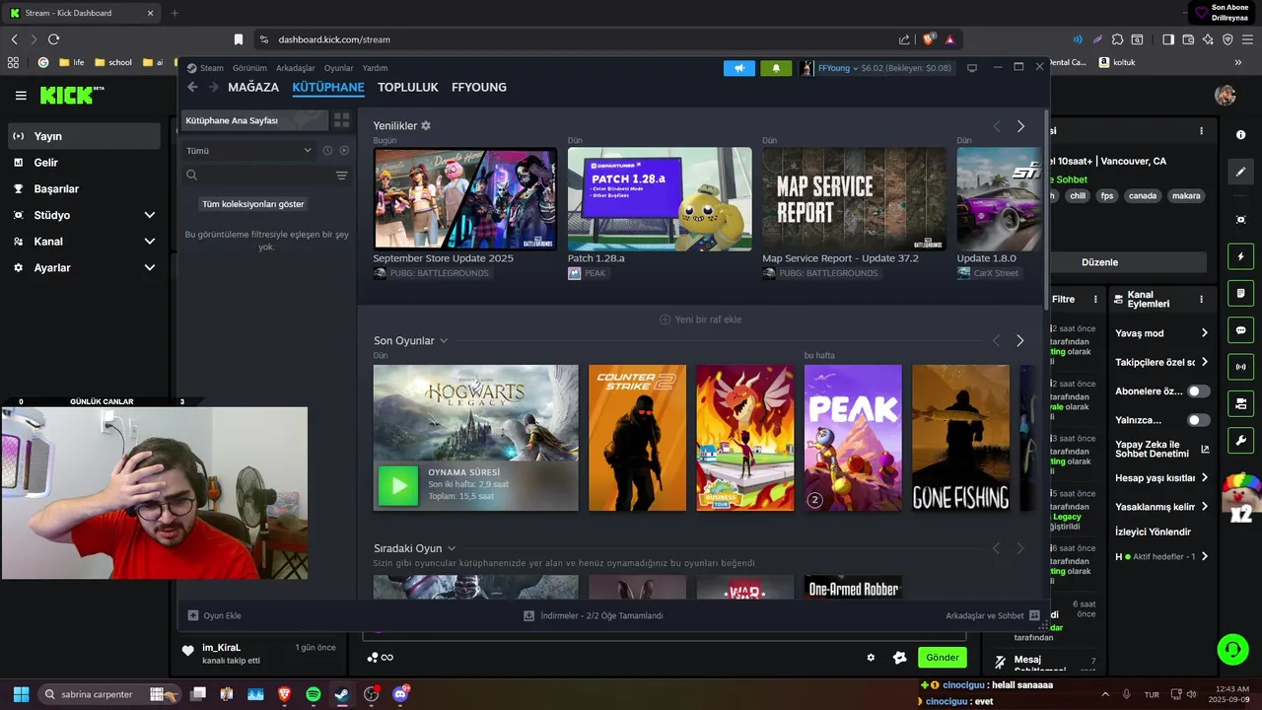1262x710 pixels.
Task: Toggle Abonelere özel chat switch
Action: click(x=1198, y=391)
